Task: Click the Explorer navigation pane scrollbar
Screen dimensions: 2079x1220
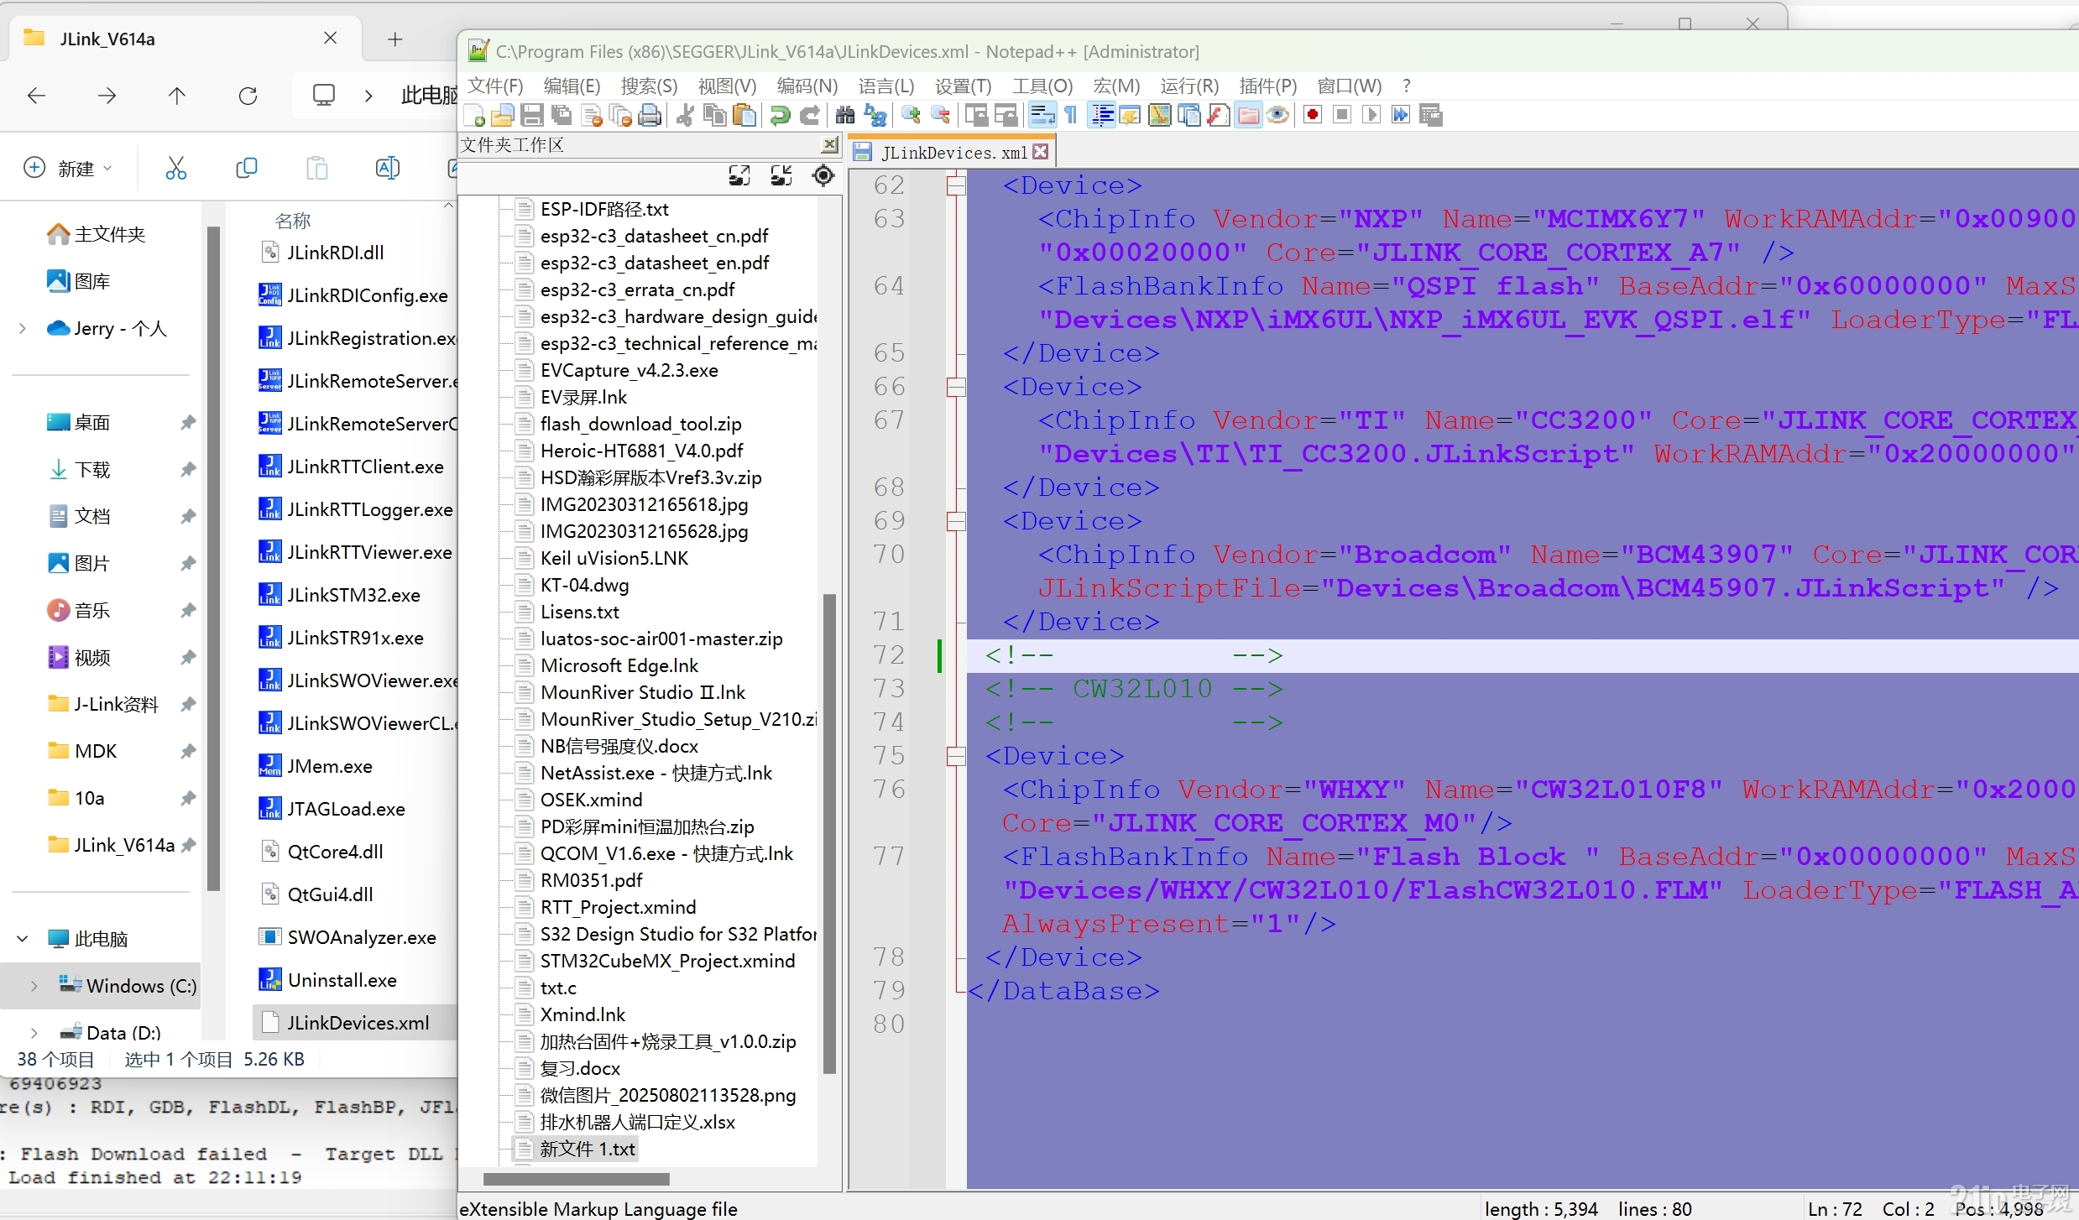Action: click(x=213, y=557)
